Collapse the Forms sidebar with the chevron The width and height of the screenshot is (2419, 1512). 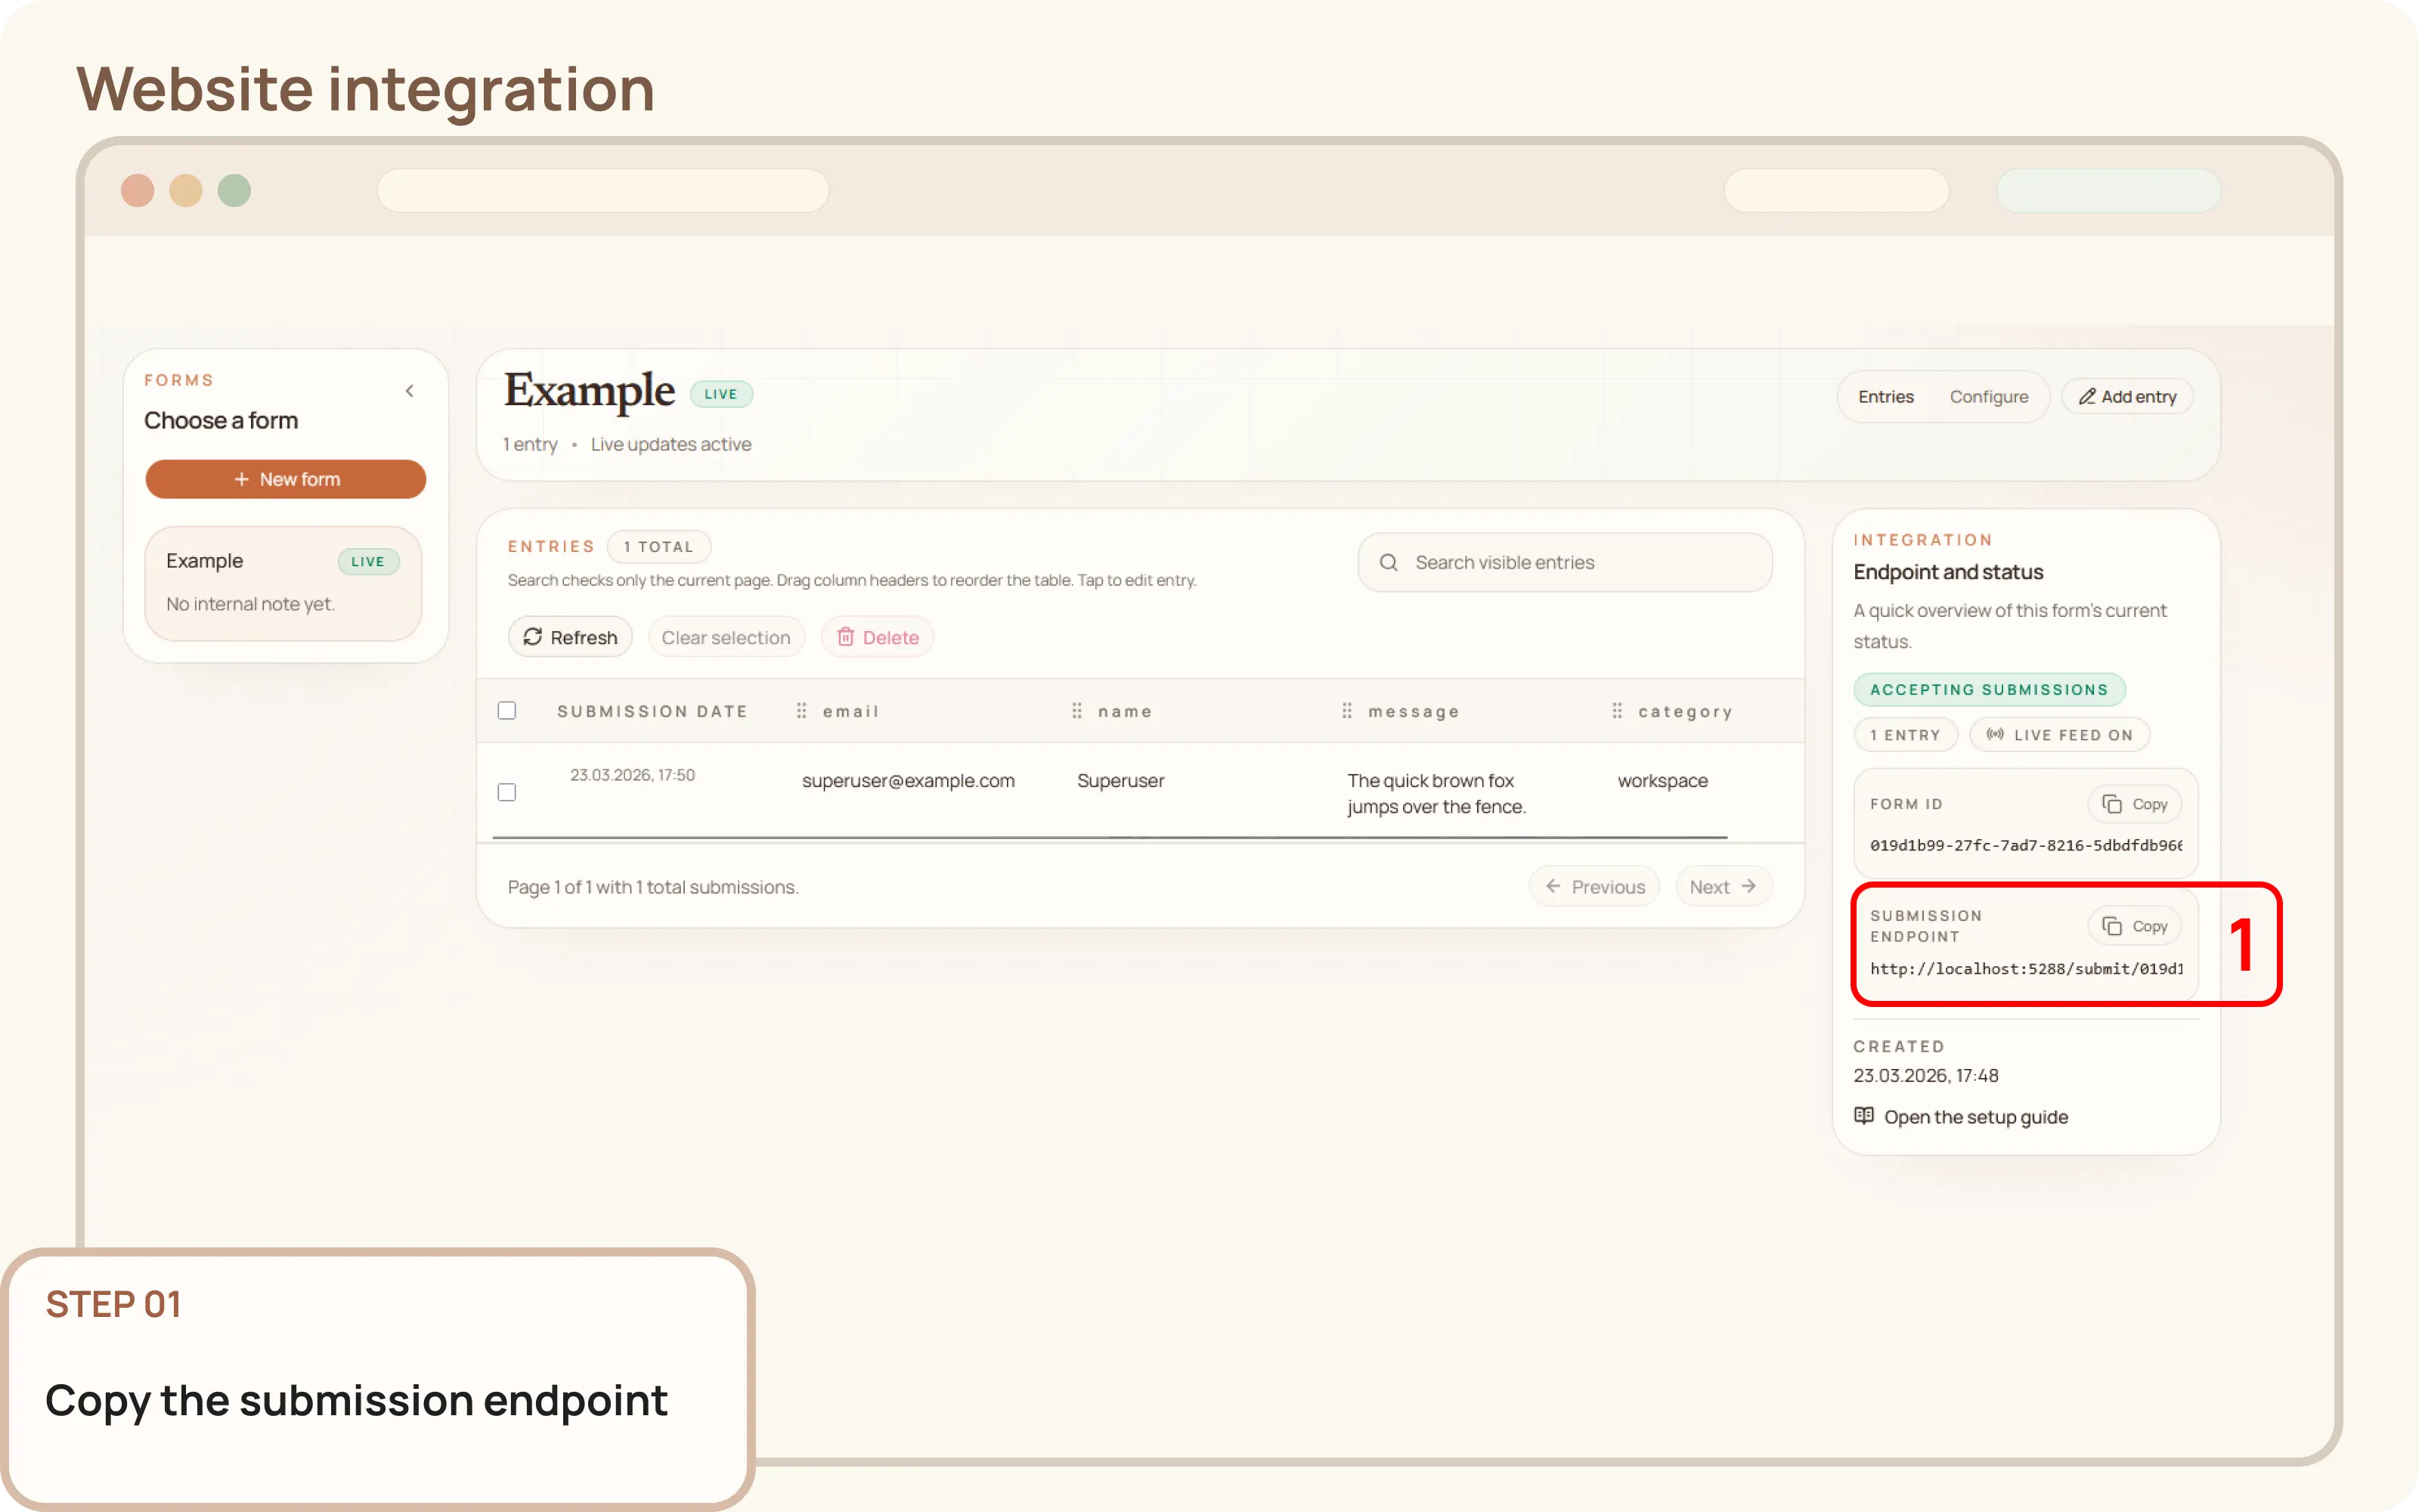click(410, 390)
